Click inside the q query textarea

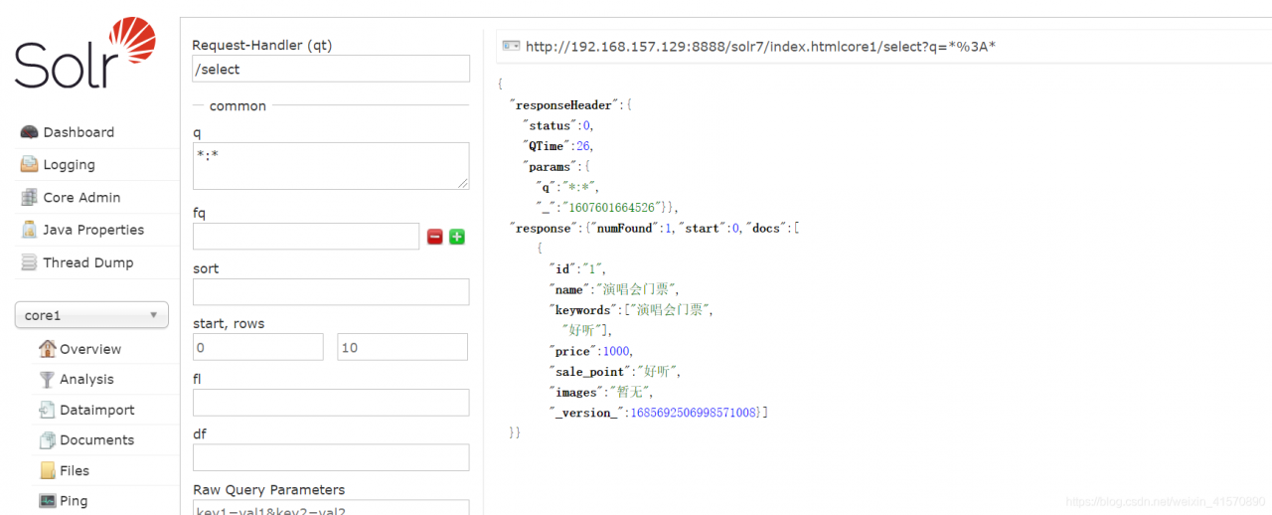[x=331, y=166]
